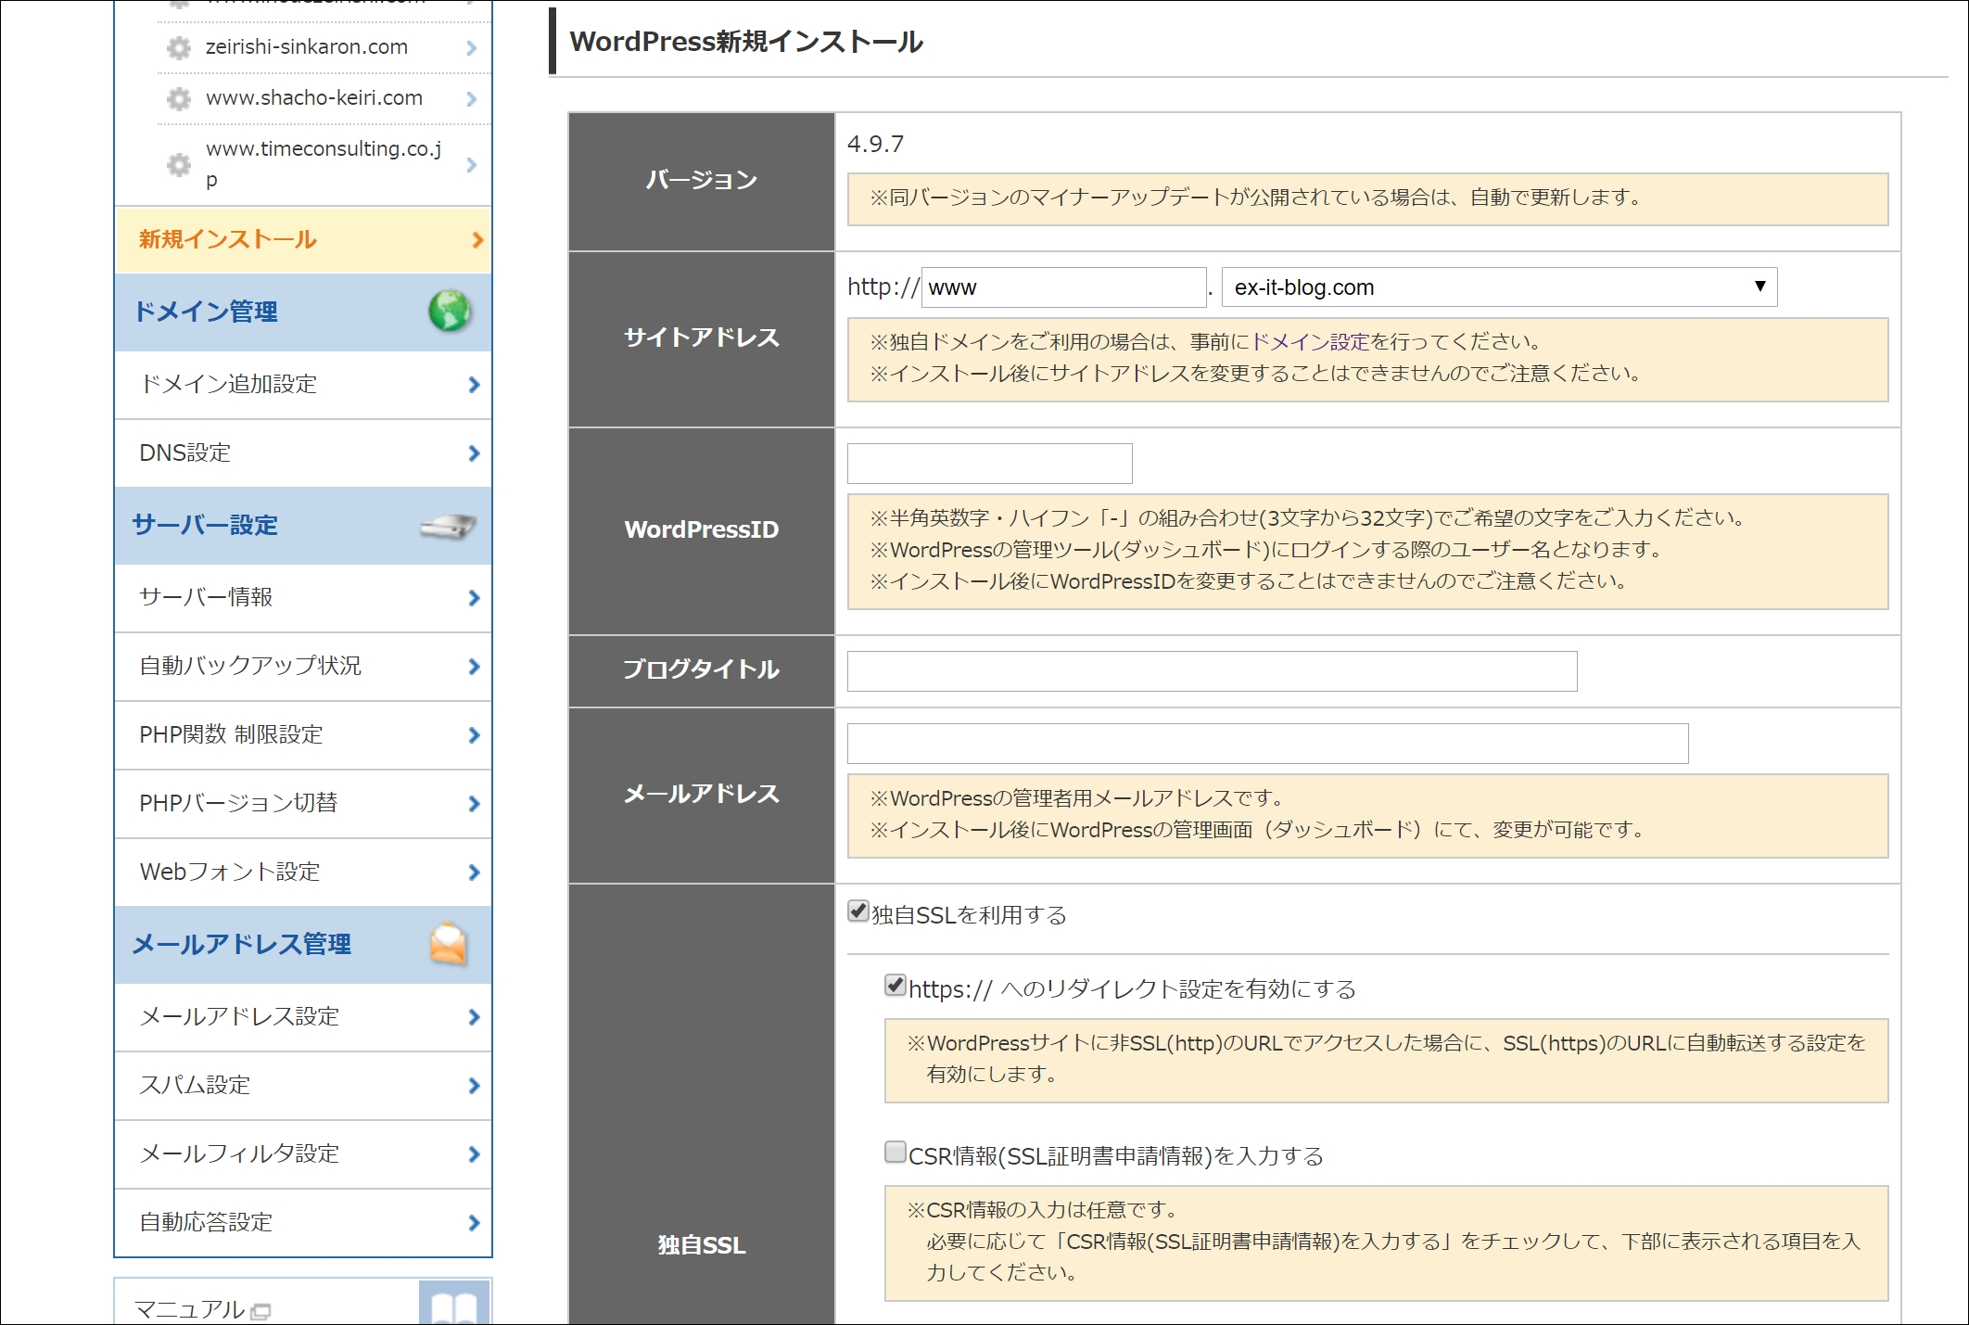The height and width of the screenshot is (1325, 1969).
Task: Uncheck 独自SSLを利用する checkbox
Action: [858, 911]
